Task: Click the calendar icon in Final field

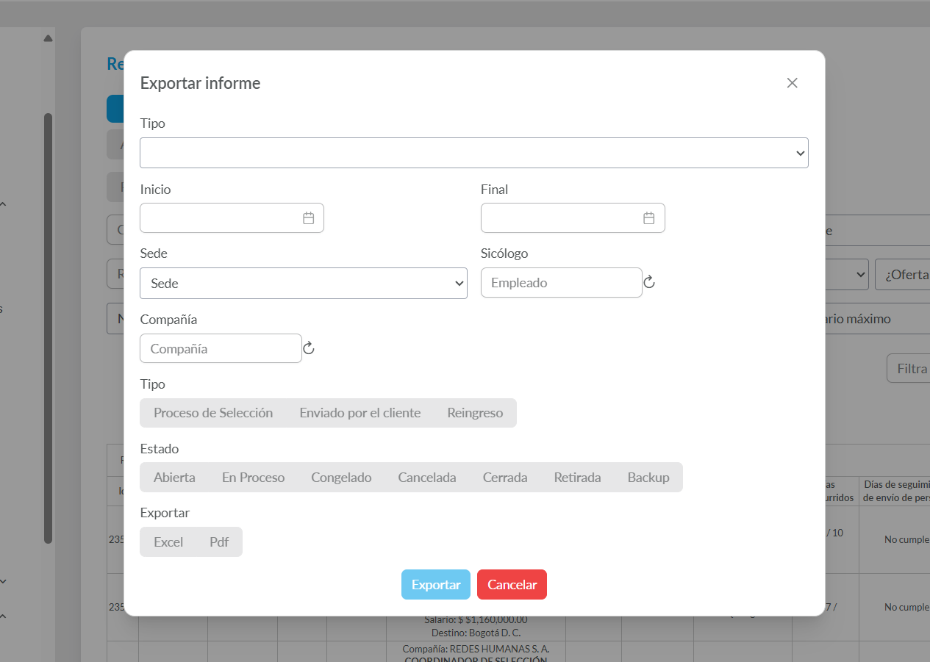Action: click(x=648, y=218)
